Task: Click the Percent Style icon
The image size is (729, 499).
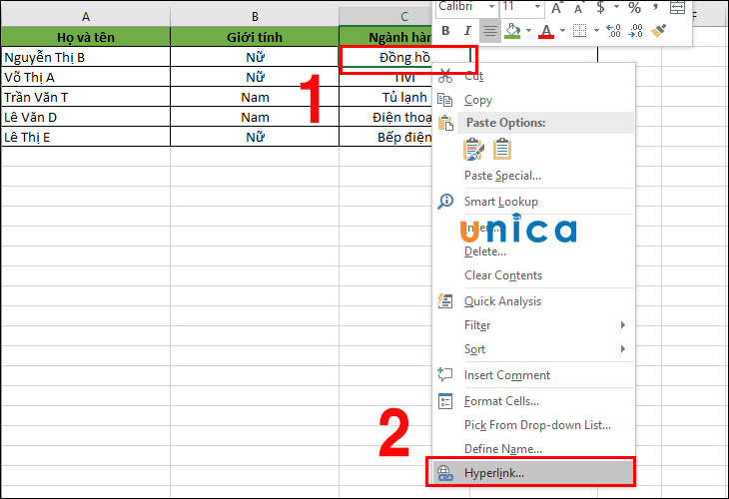Action: click(x=634, y=7)
